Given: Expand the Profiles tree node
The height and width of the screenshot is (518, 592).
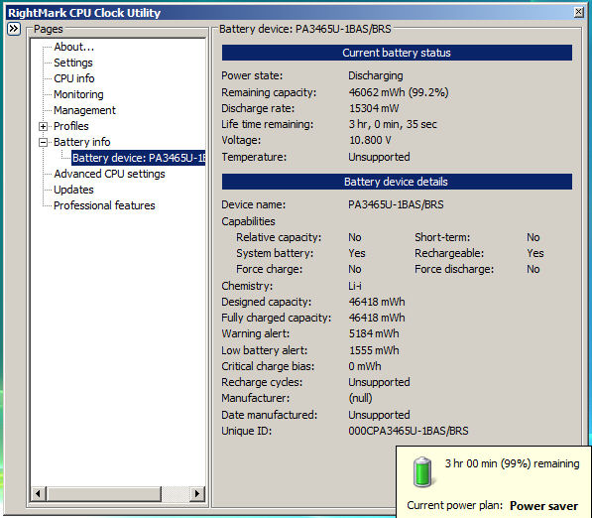Looking at the screenshot, I should click(43, 126).
